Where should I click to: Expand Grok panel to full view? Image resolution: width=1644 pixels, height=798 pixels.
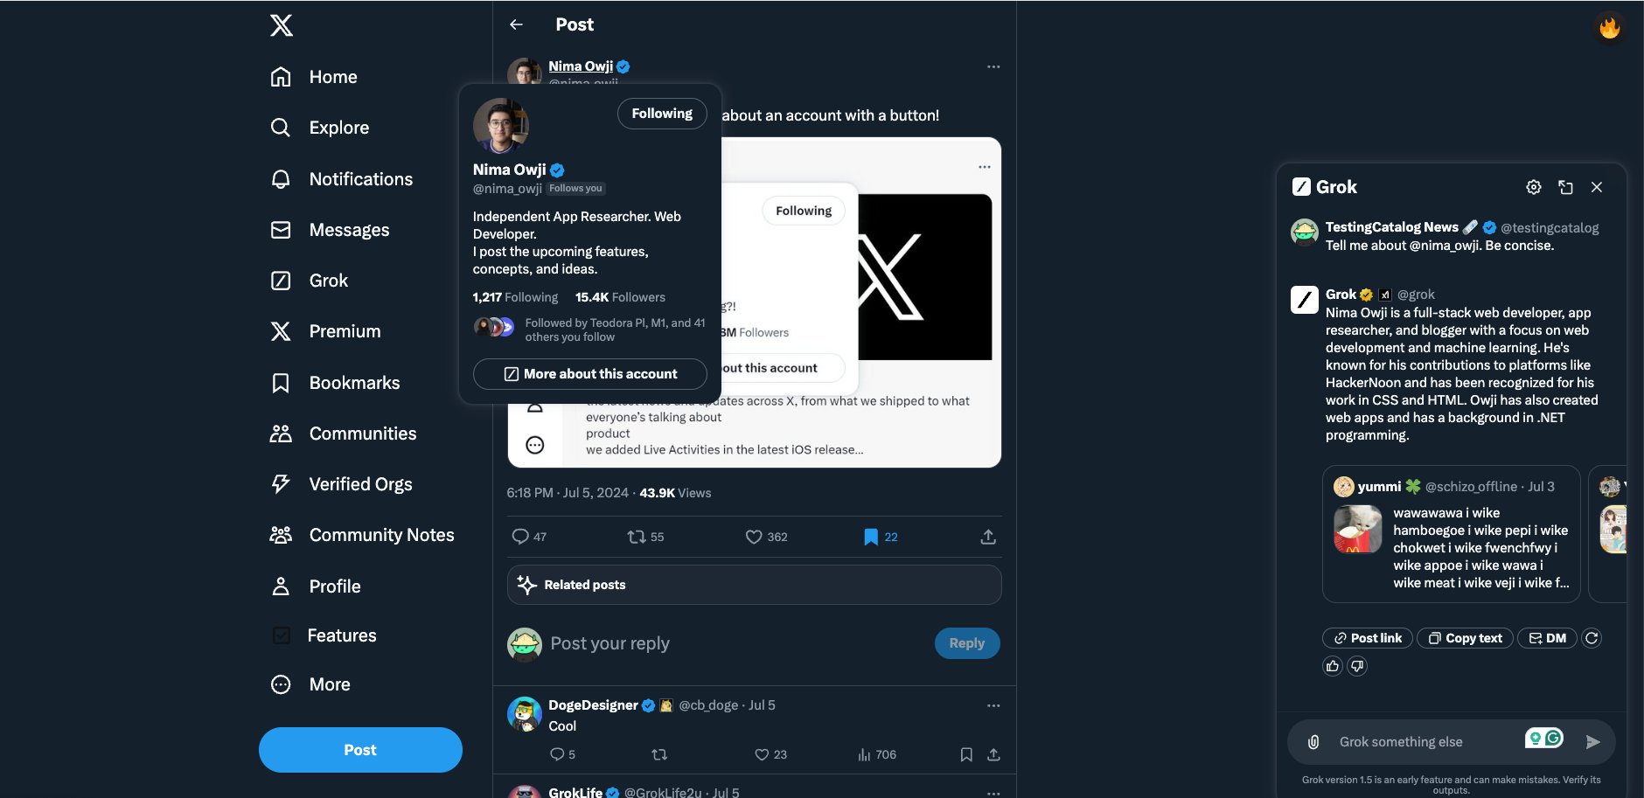1565,187
